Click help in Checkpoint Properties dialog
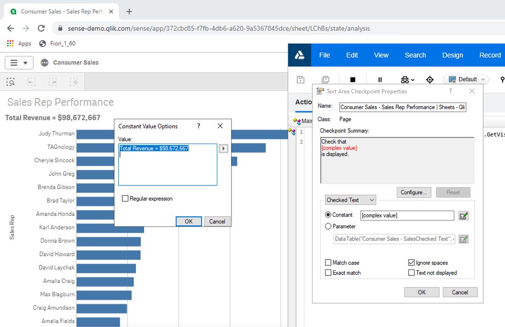505x327 pixels. tap(450, 91)
